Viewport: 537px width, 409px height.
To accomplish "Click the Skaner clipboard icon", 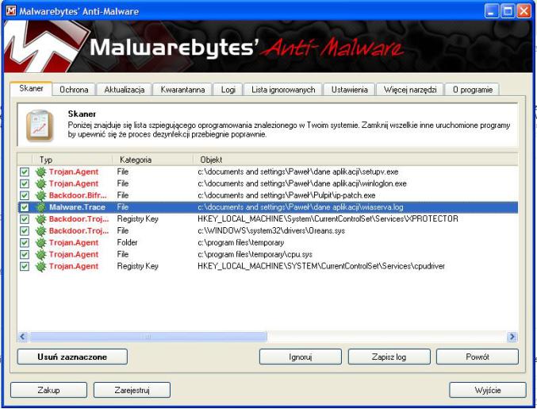I will (40, 125).
